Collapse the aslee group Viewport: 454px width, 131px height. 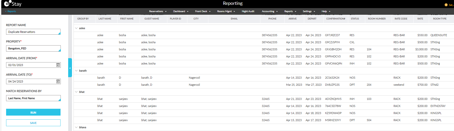[x=76, y=28]
